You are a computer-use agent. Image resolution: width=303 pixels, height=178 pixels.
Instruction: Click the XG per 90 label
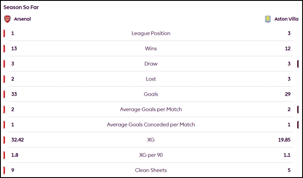click(151, 155)
